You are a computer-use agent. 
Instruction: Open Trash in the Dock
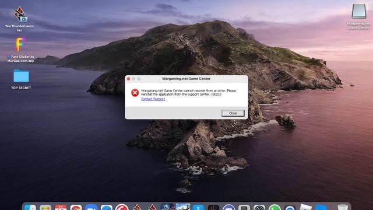coord(343,208)
